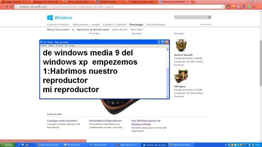Click the Notepad scrollbar up arrow
Screen dimensions: 262x147
point(167,49)
